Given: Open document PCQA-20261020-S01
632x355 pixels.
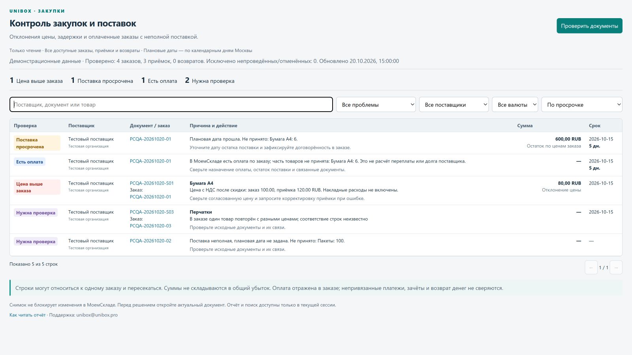Looking at the screenshot, I should (152, 183).
